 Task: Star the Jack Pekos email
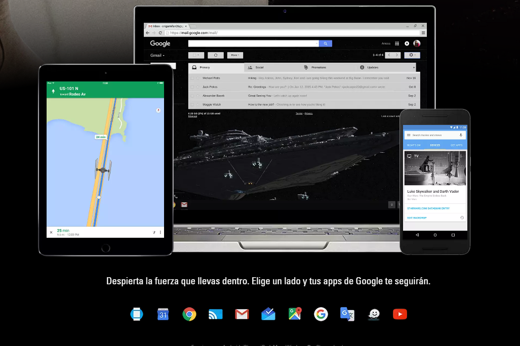click(x=198, y=87)
